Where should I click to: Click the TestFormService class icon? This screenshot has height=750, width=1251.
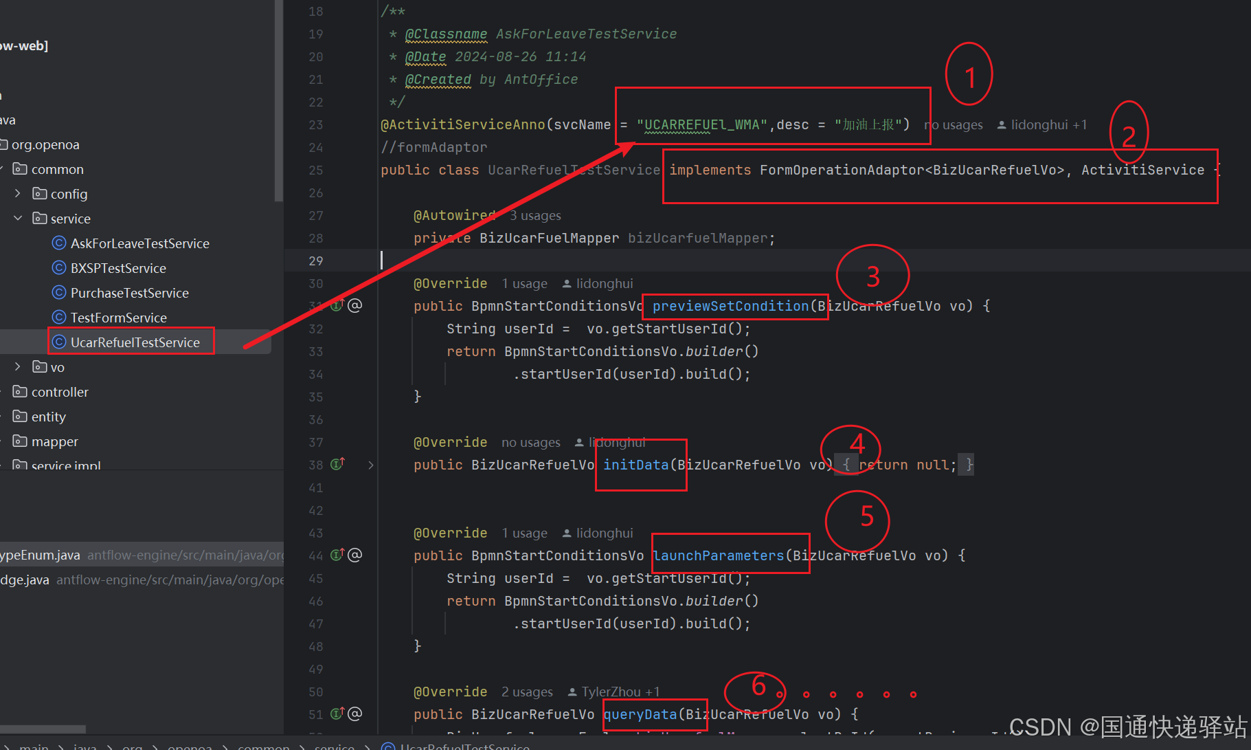[x=59, y=317]
